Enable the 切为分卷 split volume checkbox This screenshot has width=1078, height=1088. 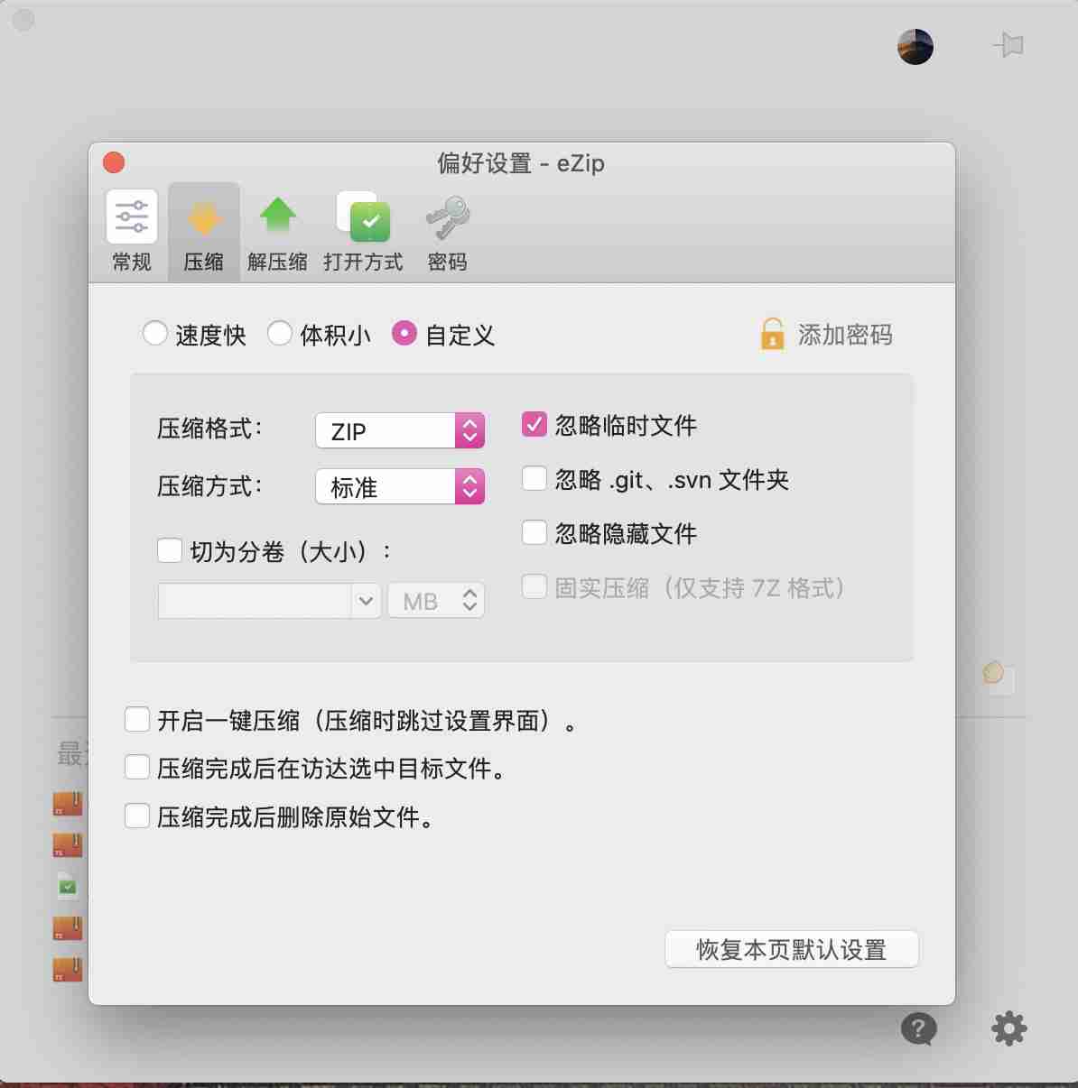tap(170, 550)
